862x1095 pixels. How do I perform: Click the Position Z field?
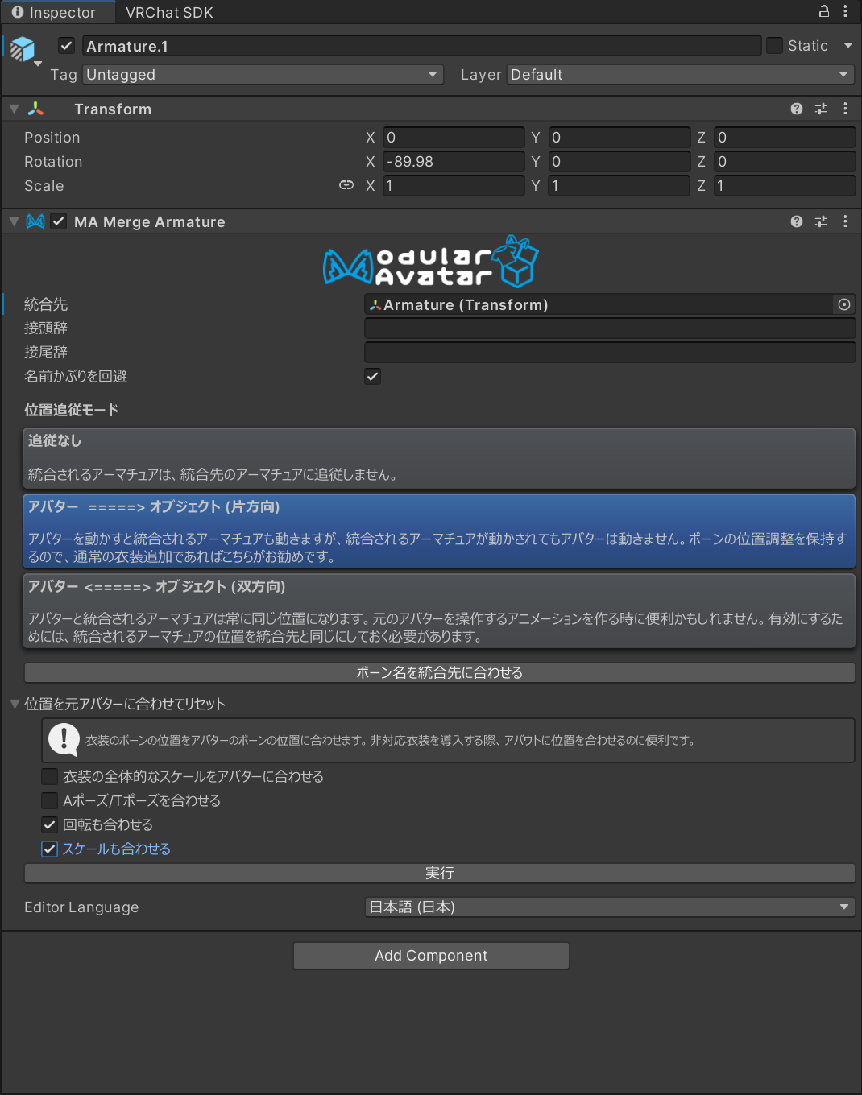785,138
